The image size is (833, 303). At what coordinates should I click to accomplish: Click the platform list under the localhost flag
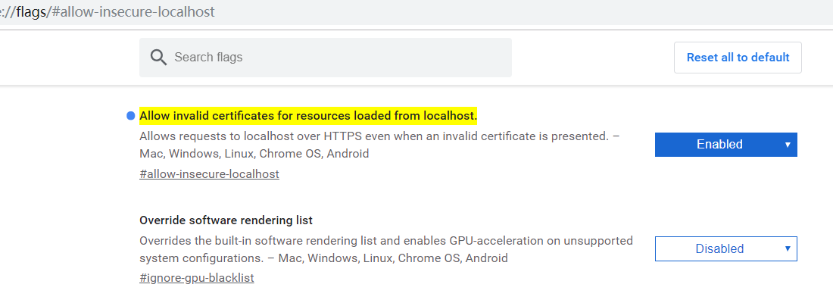(254, 154)
